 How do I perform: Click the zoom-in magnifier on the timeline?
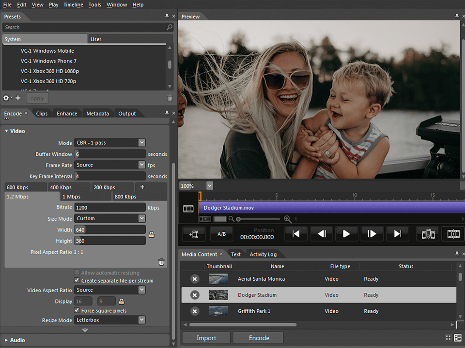tap(288, 219)
